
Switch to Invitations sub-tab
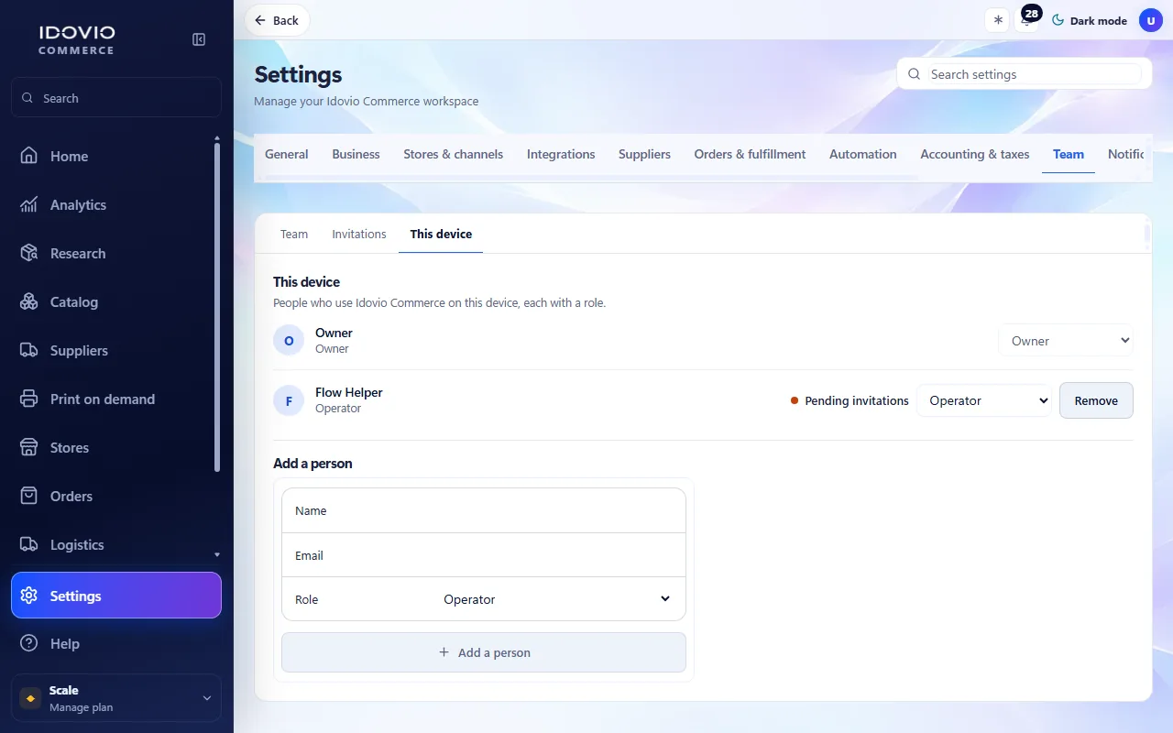point(359,234)
